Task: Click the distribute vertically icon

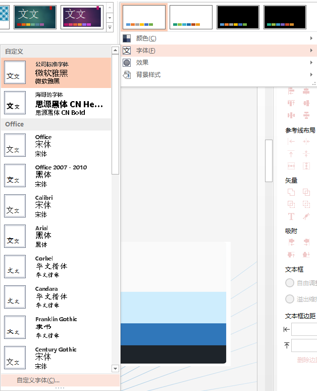Action: click(x=306, y=115)
